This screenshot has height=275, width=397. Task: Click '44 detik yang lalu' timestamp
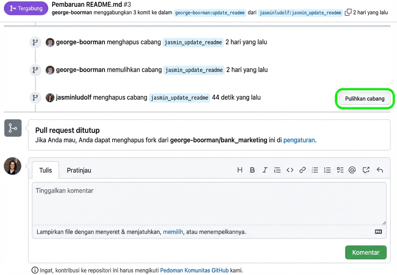tap(236, 97)
